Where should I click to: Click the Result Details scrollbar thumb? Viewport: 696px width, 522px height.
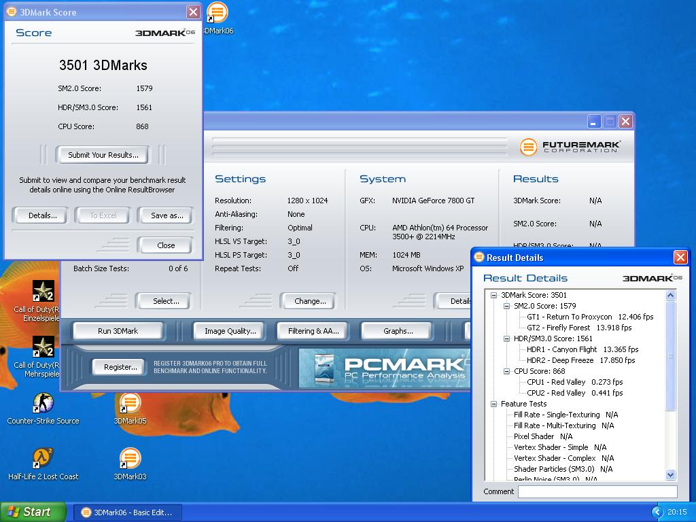click(x=671, y=356)
